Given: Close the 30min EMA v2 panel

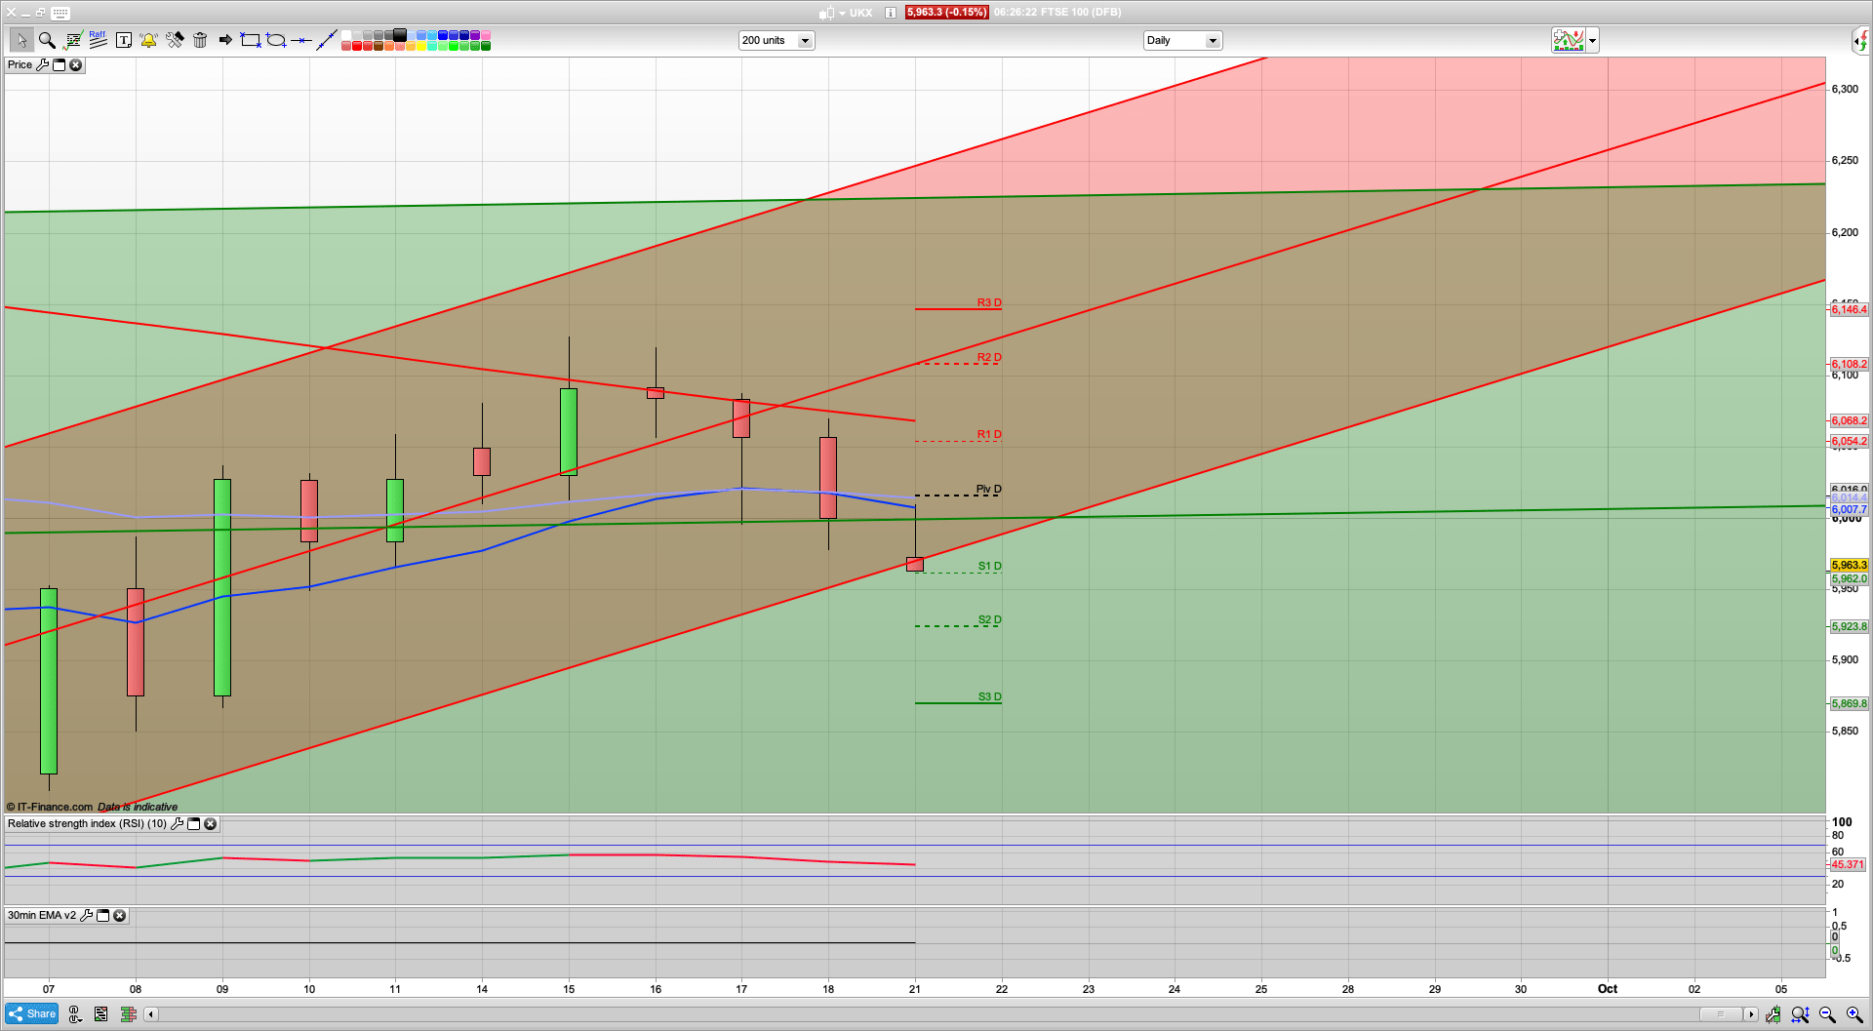Looking at the screenshot, I should [x=119, y=915].
